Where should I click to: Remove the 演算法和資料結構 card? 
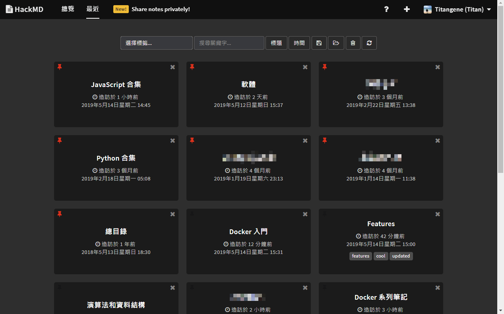[173, 288]
